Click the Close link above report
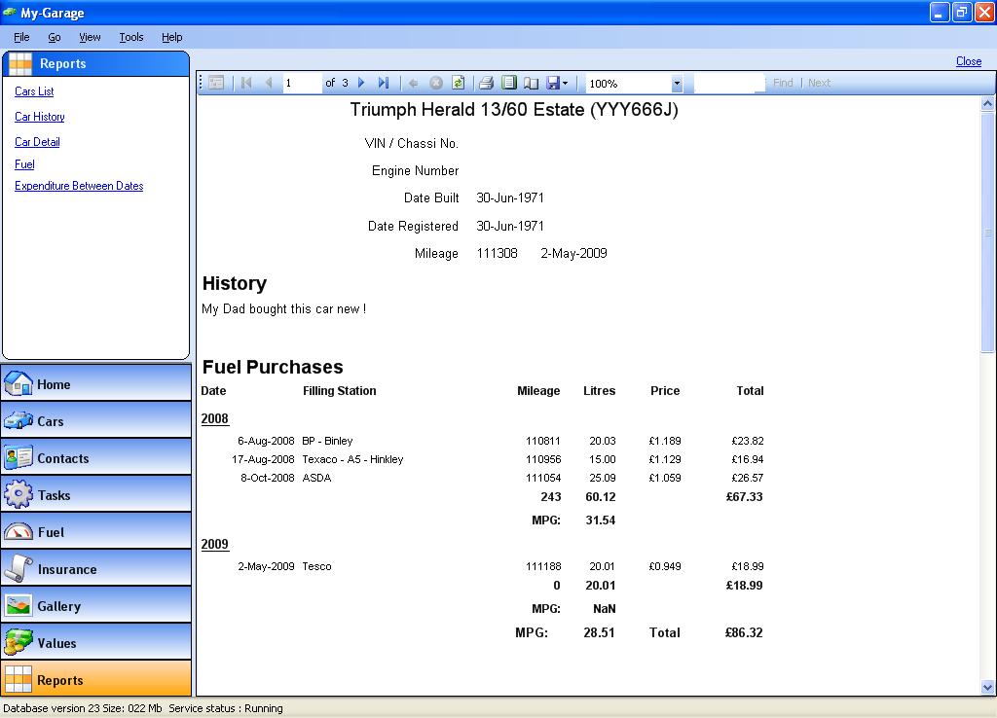The width and height of the screenshot is (997, 718). point(968,61)
